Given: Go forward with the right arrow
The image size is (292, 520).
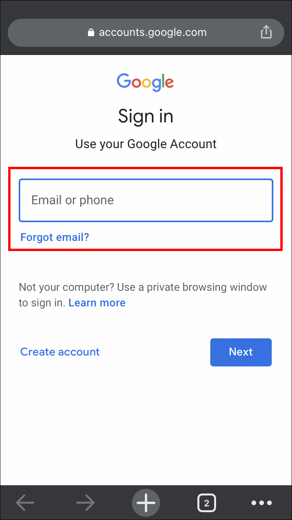Looking at the screenshot, I should (86, 503).
